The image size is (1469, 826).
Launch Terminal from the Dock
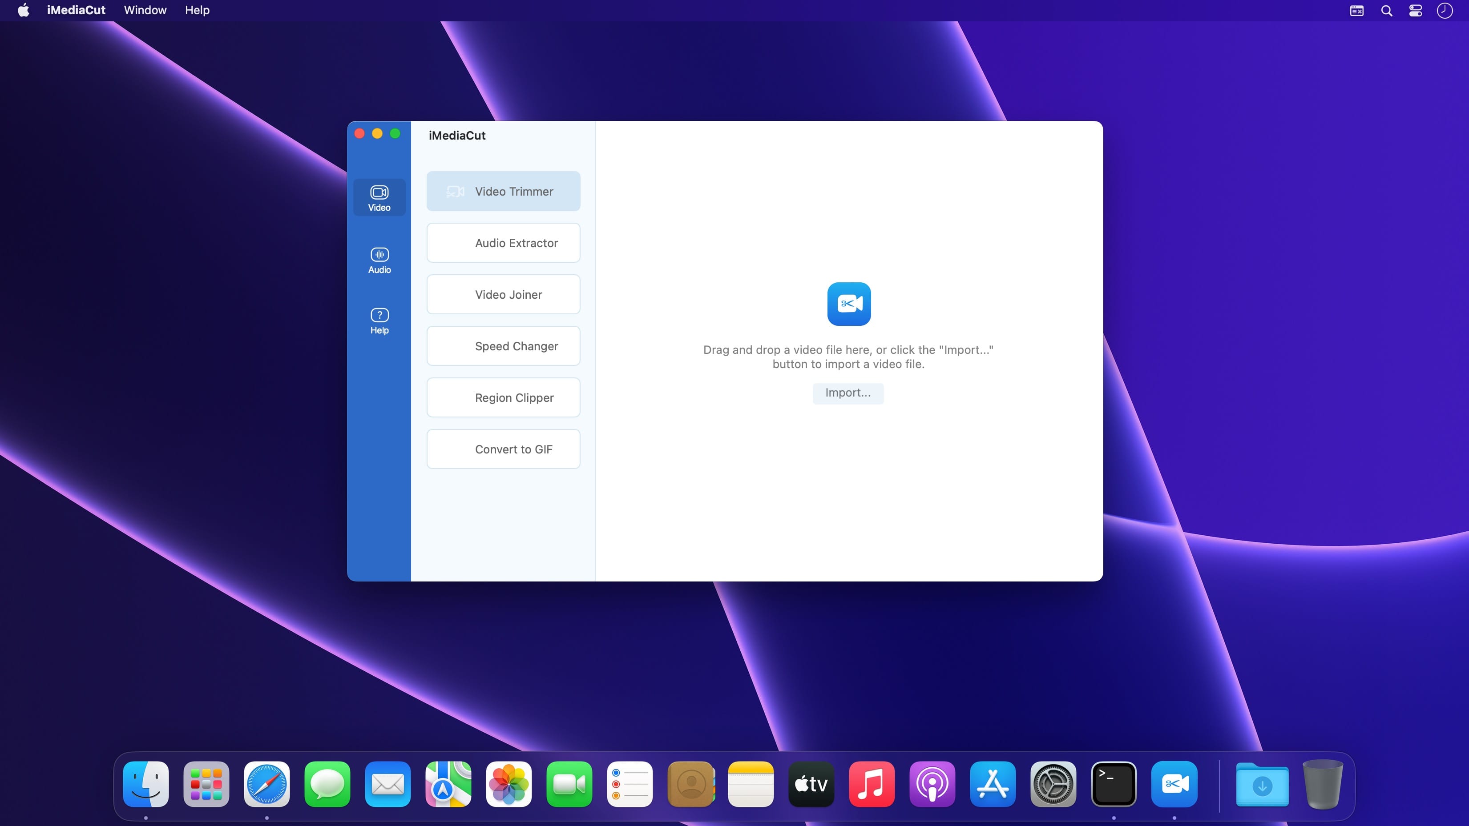1113,784
